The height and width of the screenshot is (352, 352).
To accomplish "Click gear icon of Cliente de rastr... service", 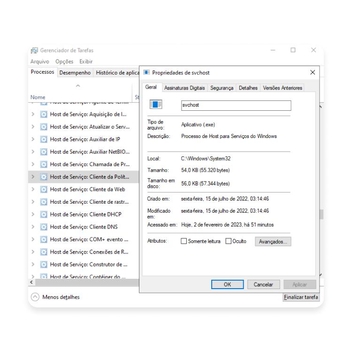I will [x=44, y=202].
